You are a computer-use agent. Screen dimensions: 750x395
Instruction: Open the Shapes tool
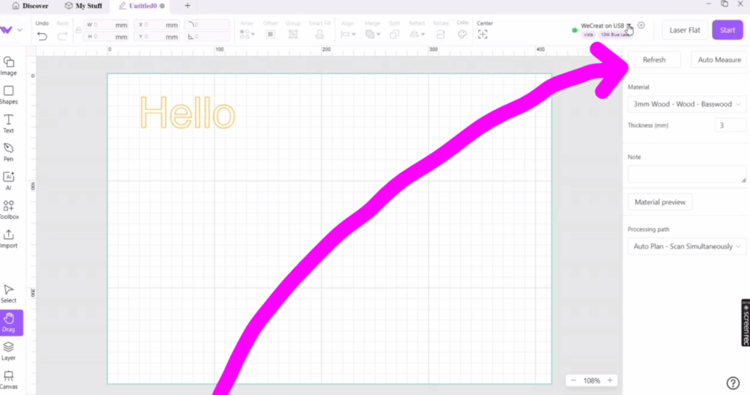9,95
